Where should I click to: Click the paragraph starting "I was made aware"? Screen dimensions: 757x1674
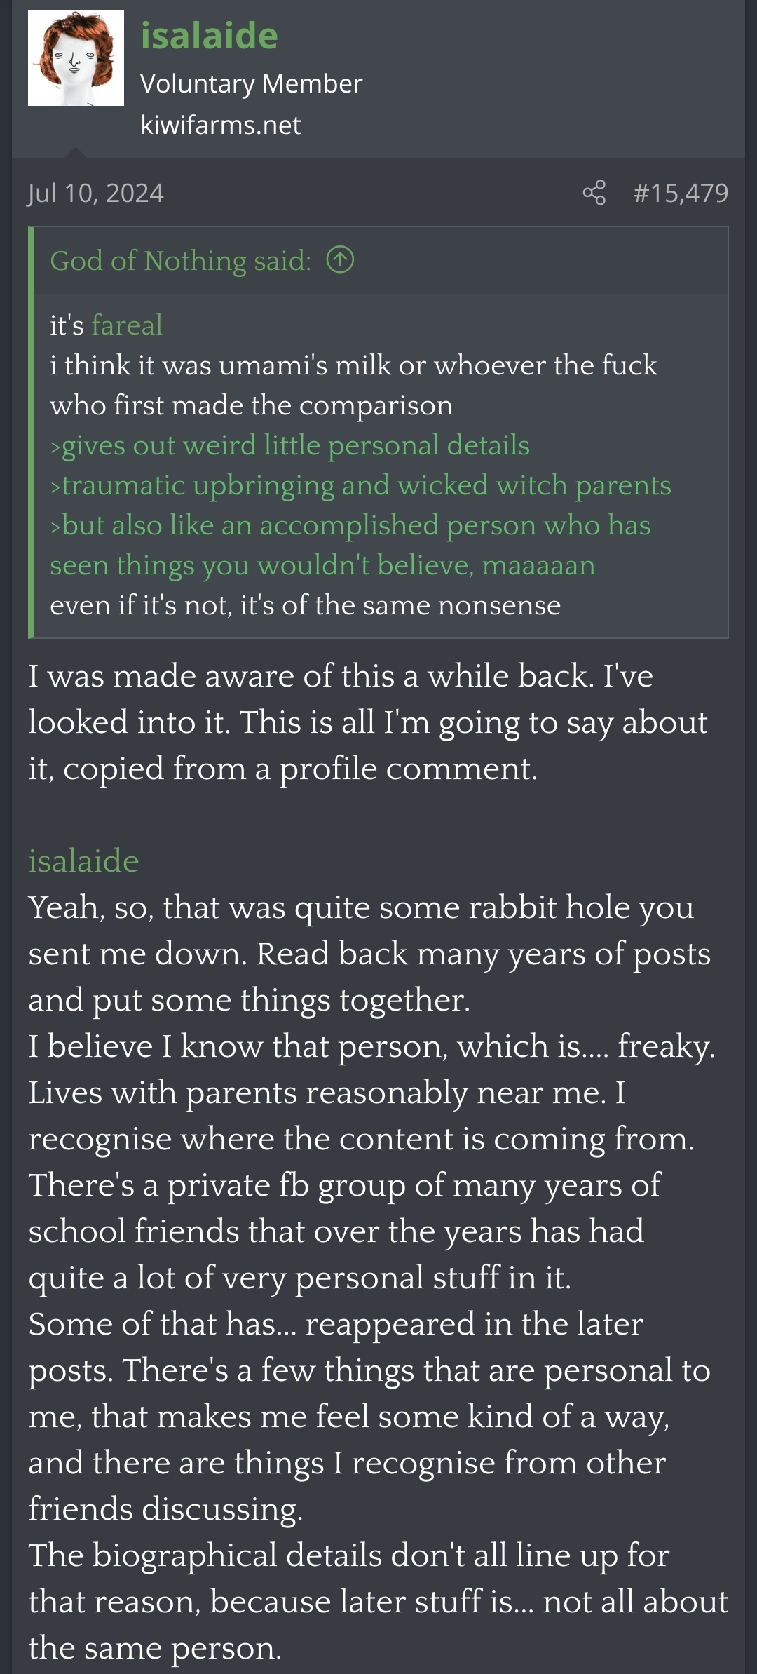pyautogui.click(x=340, y=677)
